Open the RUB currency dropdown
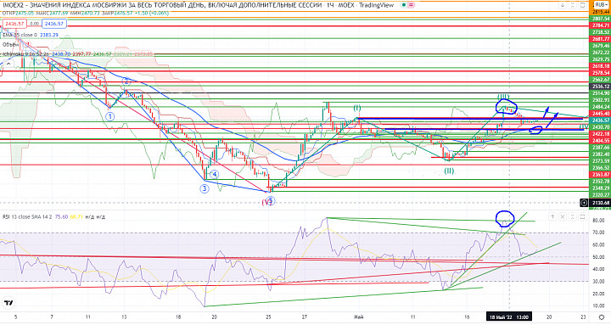The width and height of the screenshot is (611, 325). (601, 5)
